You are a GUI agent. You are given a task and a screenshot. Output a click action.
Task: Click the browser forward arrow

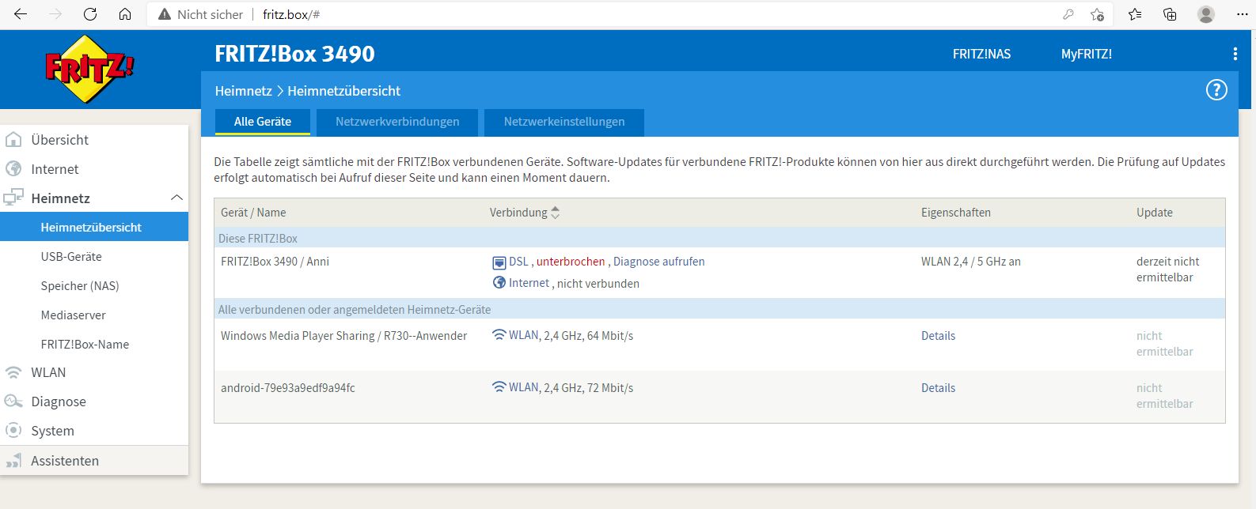(x=55, y=14)
